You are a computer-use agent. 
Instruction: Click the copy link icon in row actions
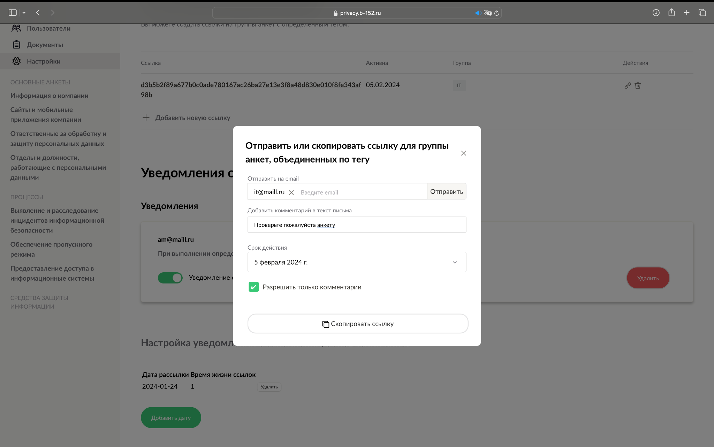click(628, 85)
